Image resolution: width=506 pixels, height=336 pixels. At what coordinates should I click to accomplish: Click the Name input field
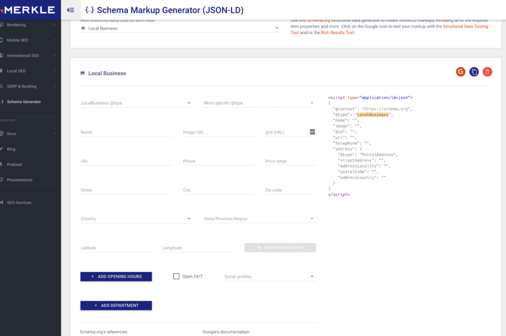126,132
